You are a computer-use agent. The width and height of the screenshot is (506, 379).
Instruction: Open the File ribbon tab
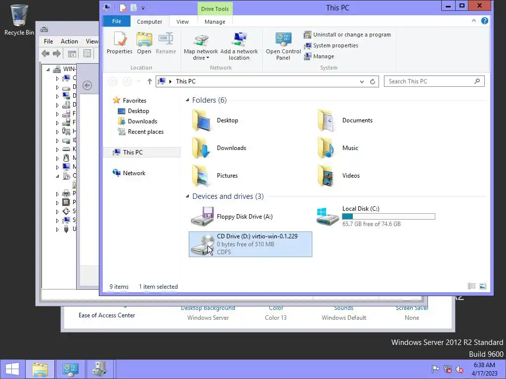tap(117, 21)
